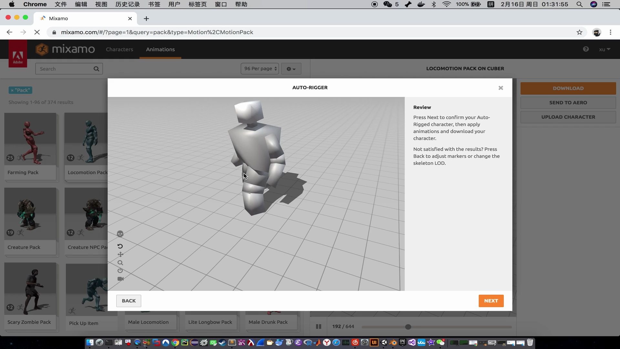This screenshot has height=349, width=620.
Task: Click the search magnifier icon in search box
Action: [96, 69]
